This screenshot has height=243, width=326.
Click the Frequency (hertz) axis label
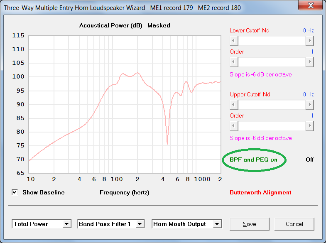pos(125,192)
